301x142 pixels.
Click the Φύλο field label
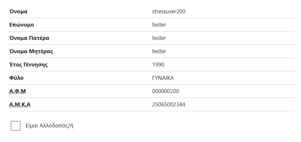pos(16,78)
